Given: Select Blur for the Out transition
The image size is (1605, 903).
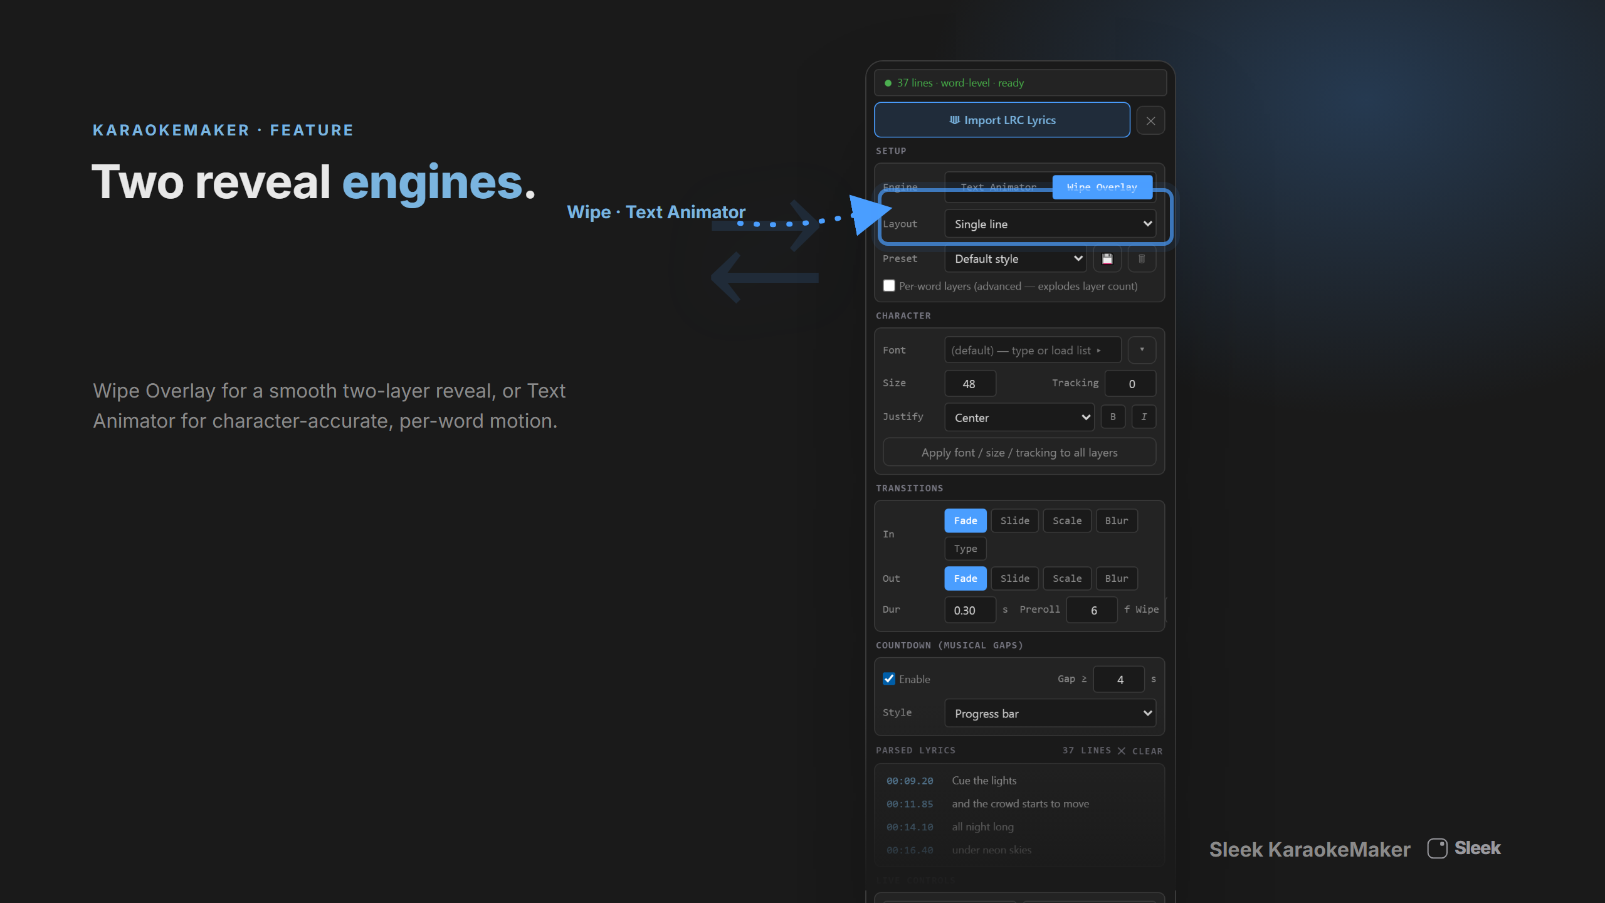Looking at the screenshot, I should coord(1117,578).
